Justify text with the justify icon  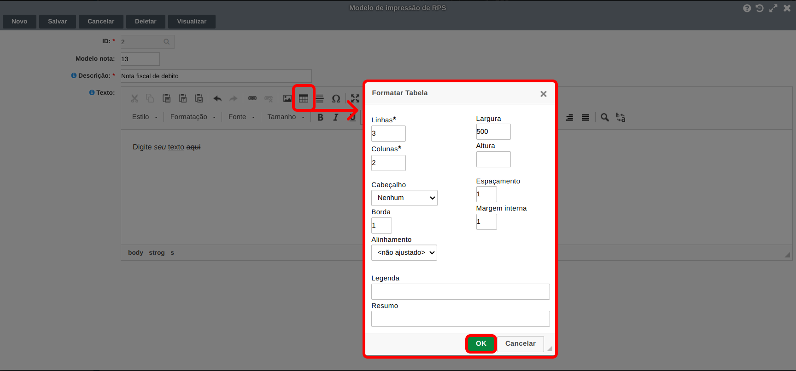(x=585, y=117)
